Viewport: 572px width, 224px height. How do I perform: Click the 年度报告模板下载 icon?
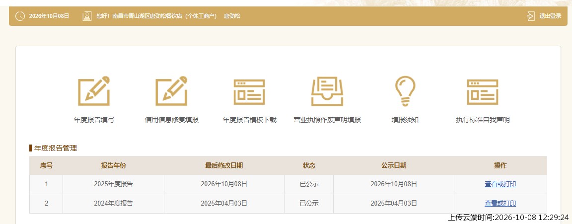click(x=249, y=92)
